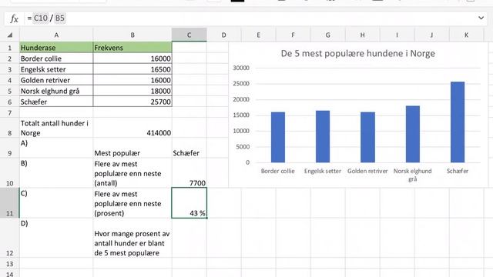Click cell 'Schæfer' in column A
Screen dimensions: 493x277
(x=56, y=102)
